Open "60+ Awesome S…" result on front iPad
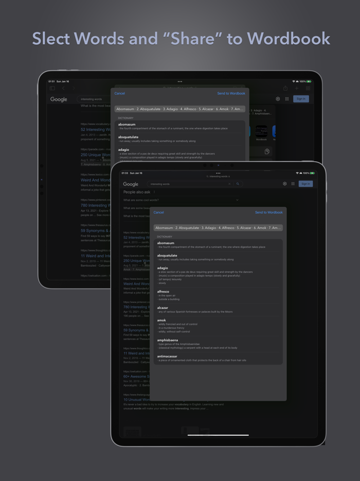 (x=136, y=376)
